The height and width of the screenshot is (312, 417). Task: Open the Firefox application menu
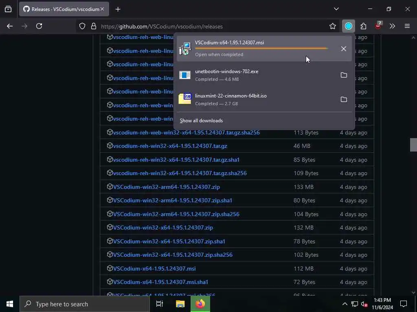407,26
